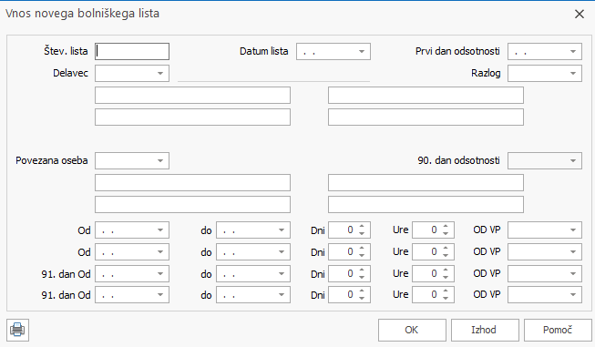Click the Izhod button
The width and height of the screenshot is (595, 347).
485,330
